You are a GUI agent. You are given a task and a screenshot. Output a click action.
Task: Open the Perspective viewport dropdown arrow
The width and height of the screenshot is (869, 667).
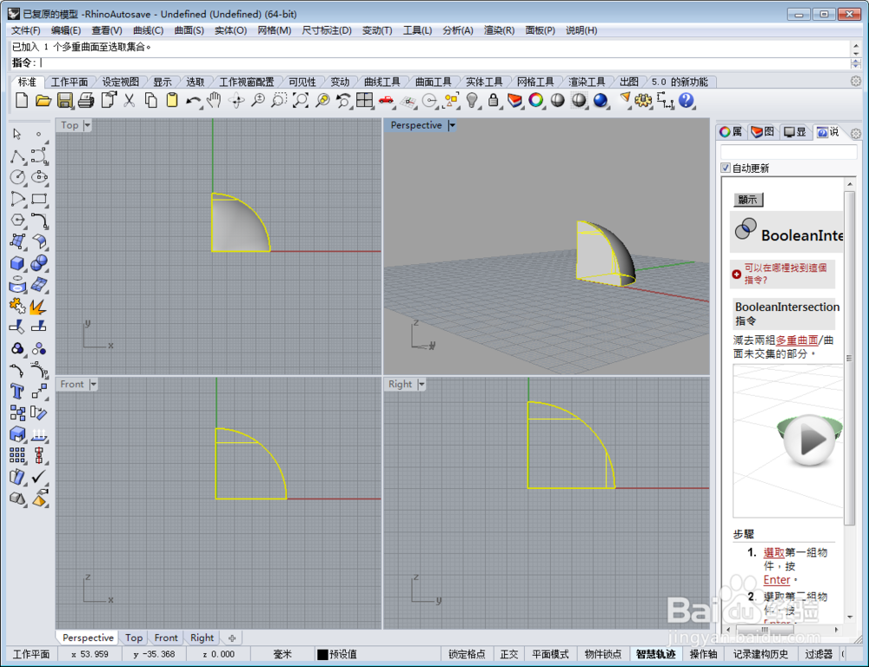click(x=452, y=125)
